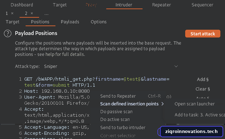Switch to the Repeater tab

[x=161, y=5]
